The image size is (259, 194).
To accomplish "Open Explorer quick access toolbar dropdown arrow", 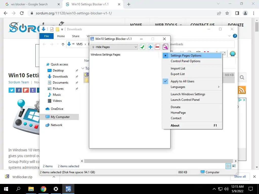I will point(62,29).
